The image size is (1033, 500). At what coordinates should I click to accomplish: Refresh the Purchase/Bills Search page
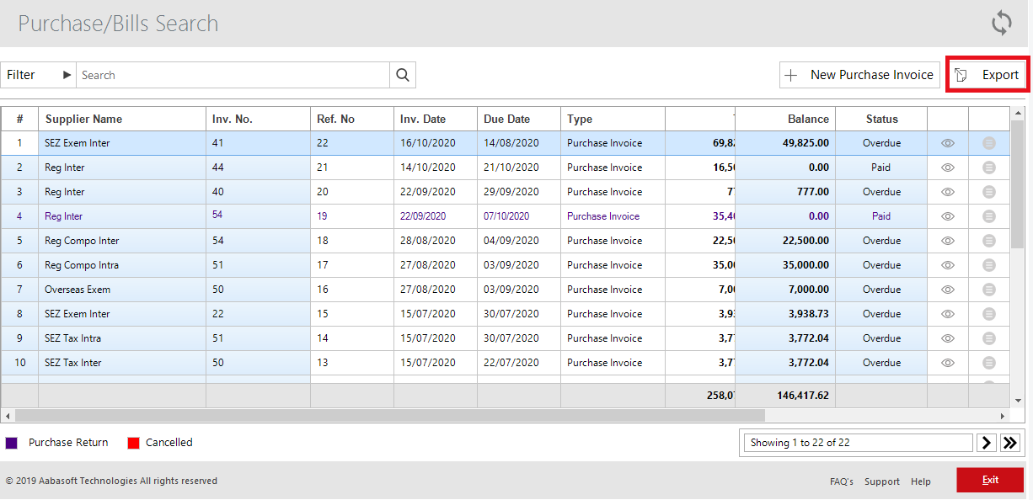1001,23
